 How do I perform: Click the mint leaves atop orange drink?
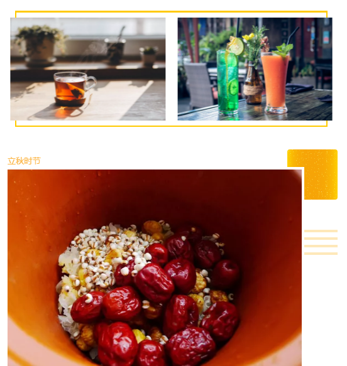(284, 50)
